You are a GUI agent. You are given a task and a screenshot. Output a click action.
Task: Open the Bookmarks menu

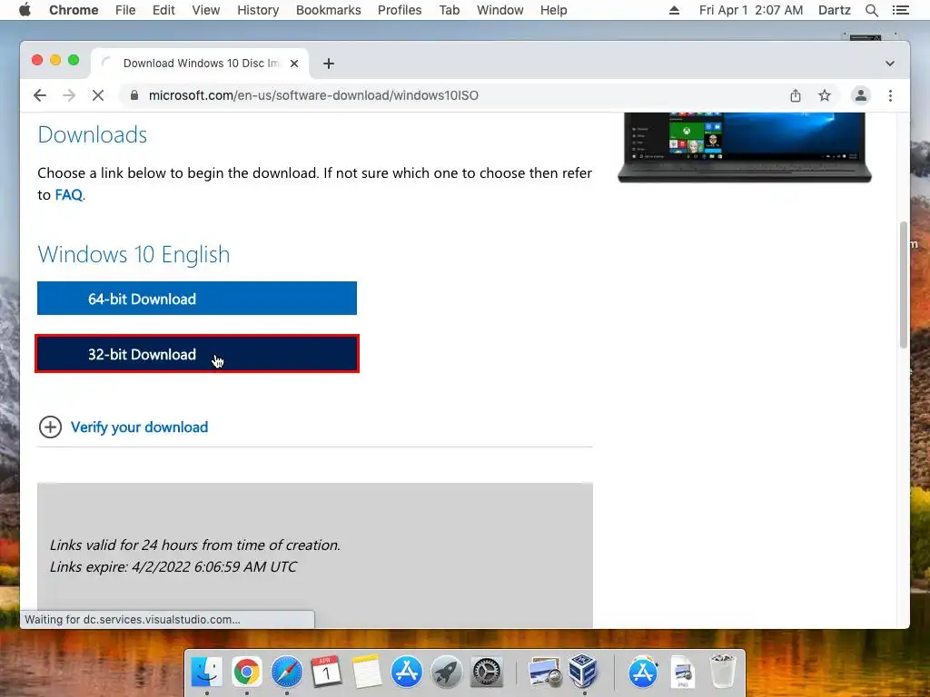(329, 10)
